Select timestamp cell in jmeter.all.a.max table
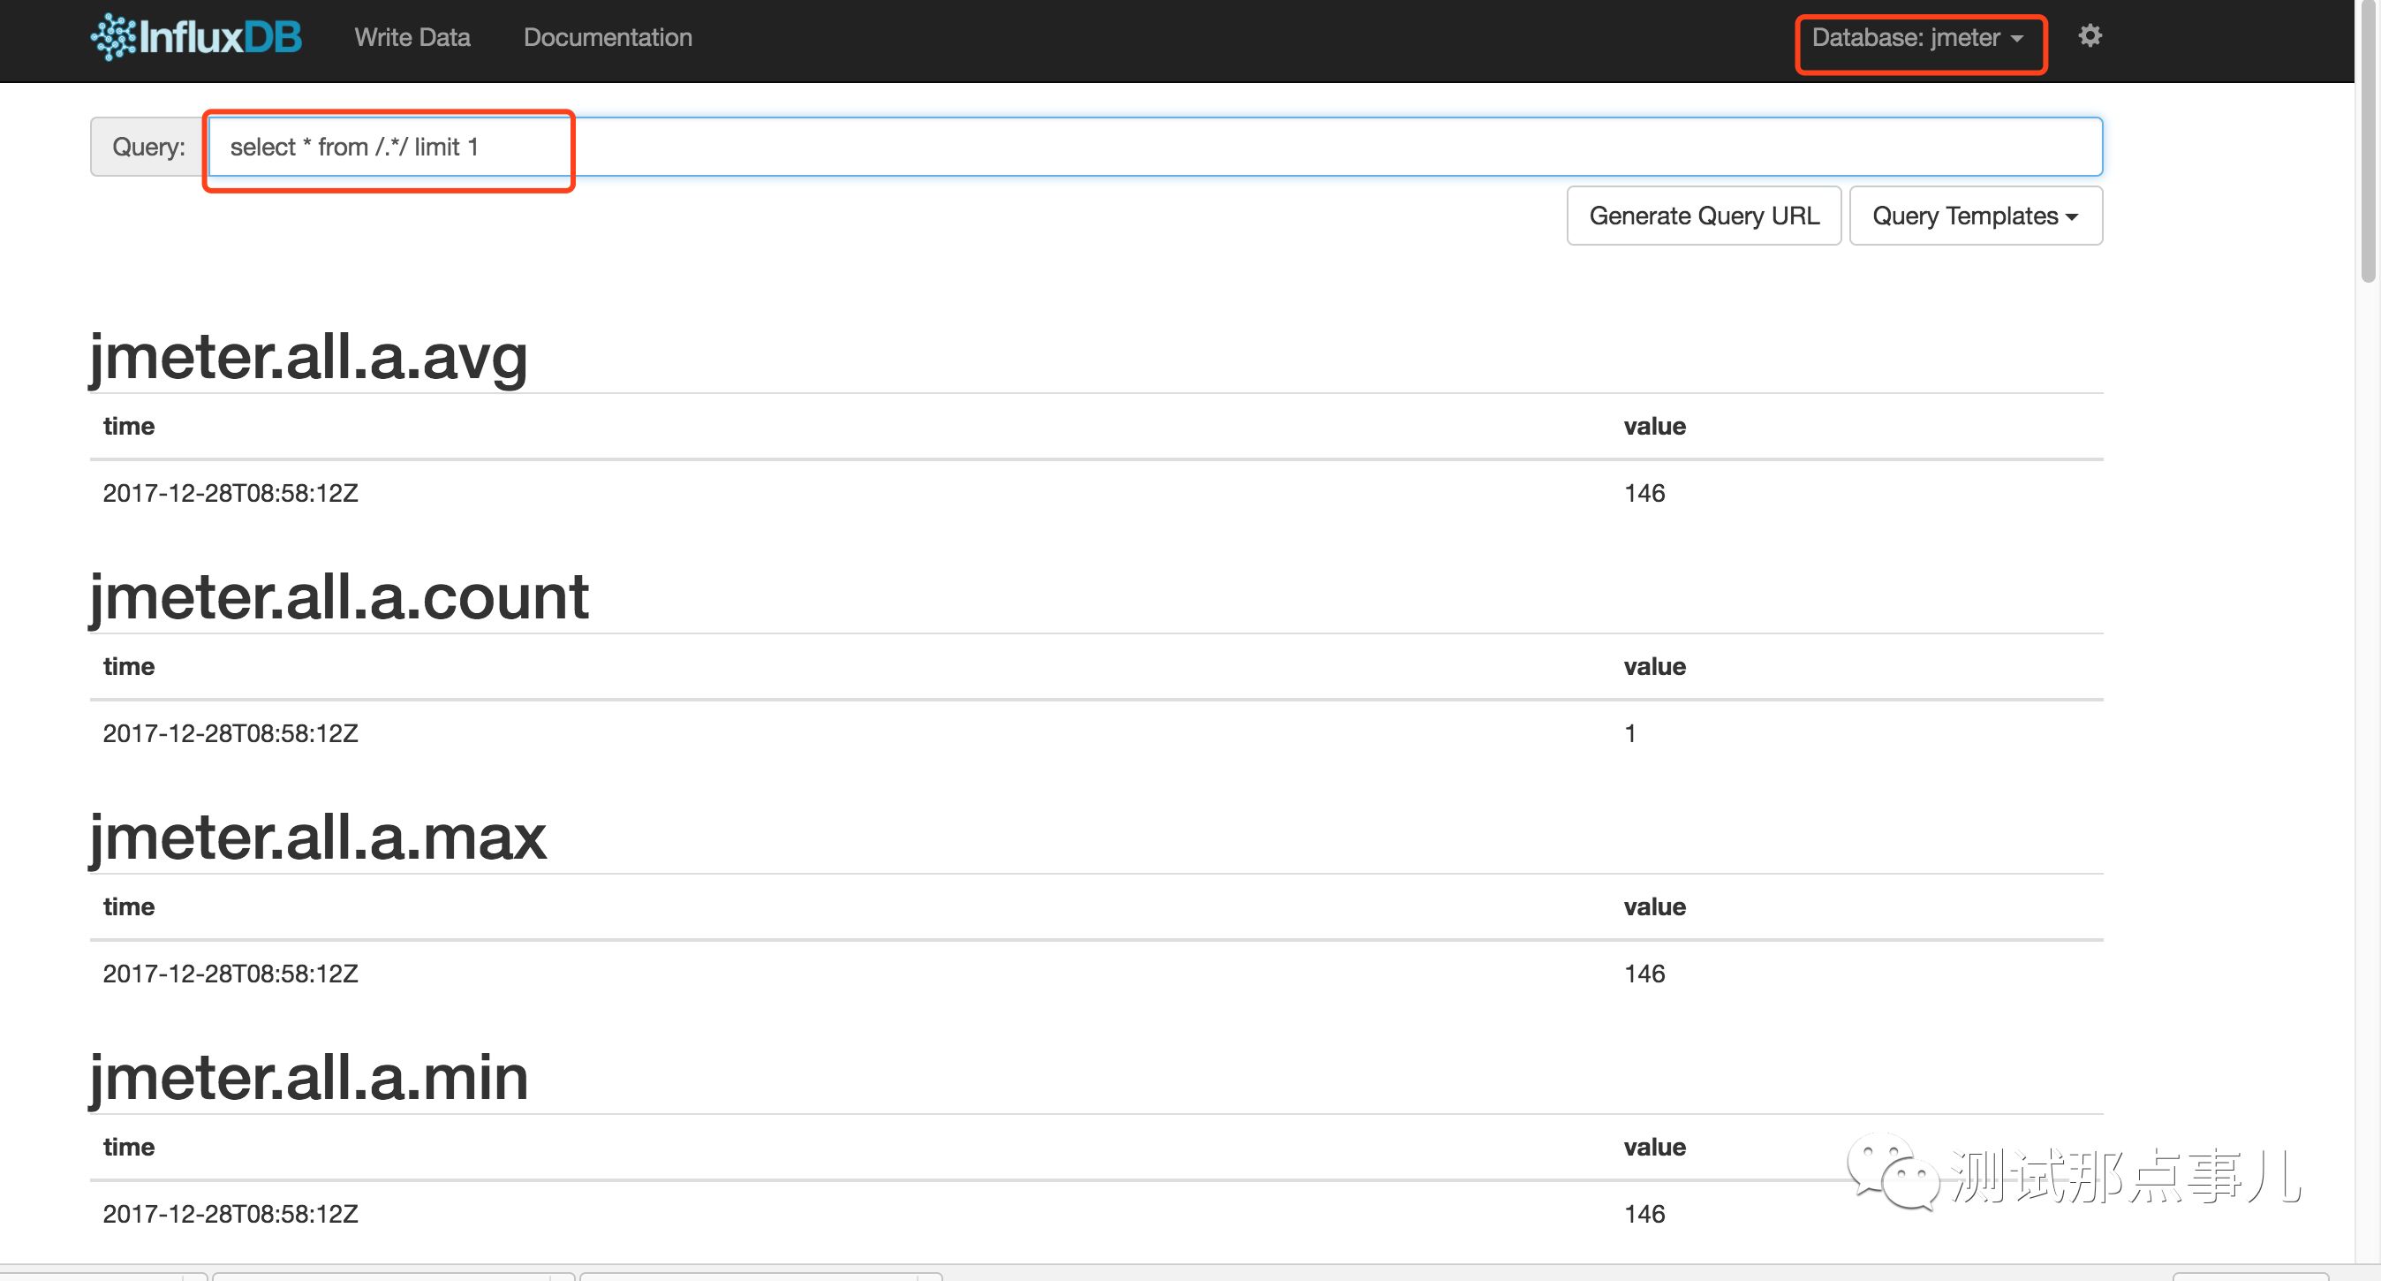The width and height of the screenshot is (2381, 1281). click(231, 974)
